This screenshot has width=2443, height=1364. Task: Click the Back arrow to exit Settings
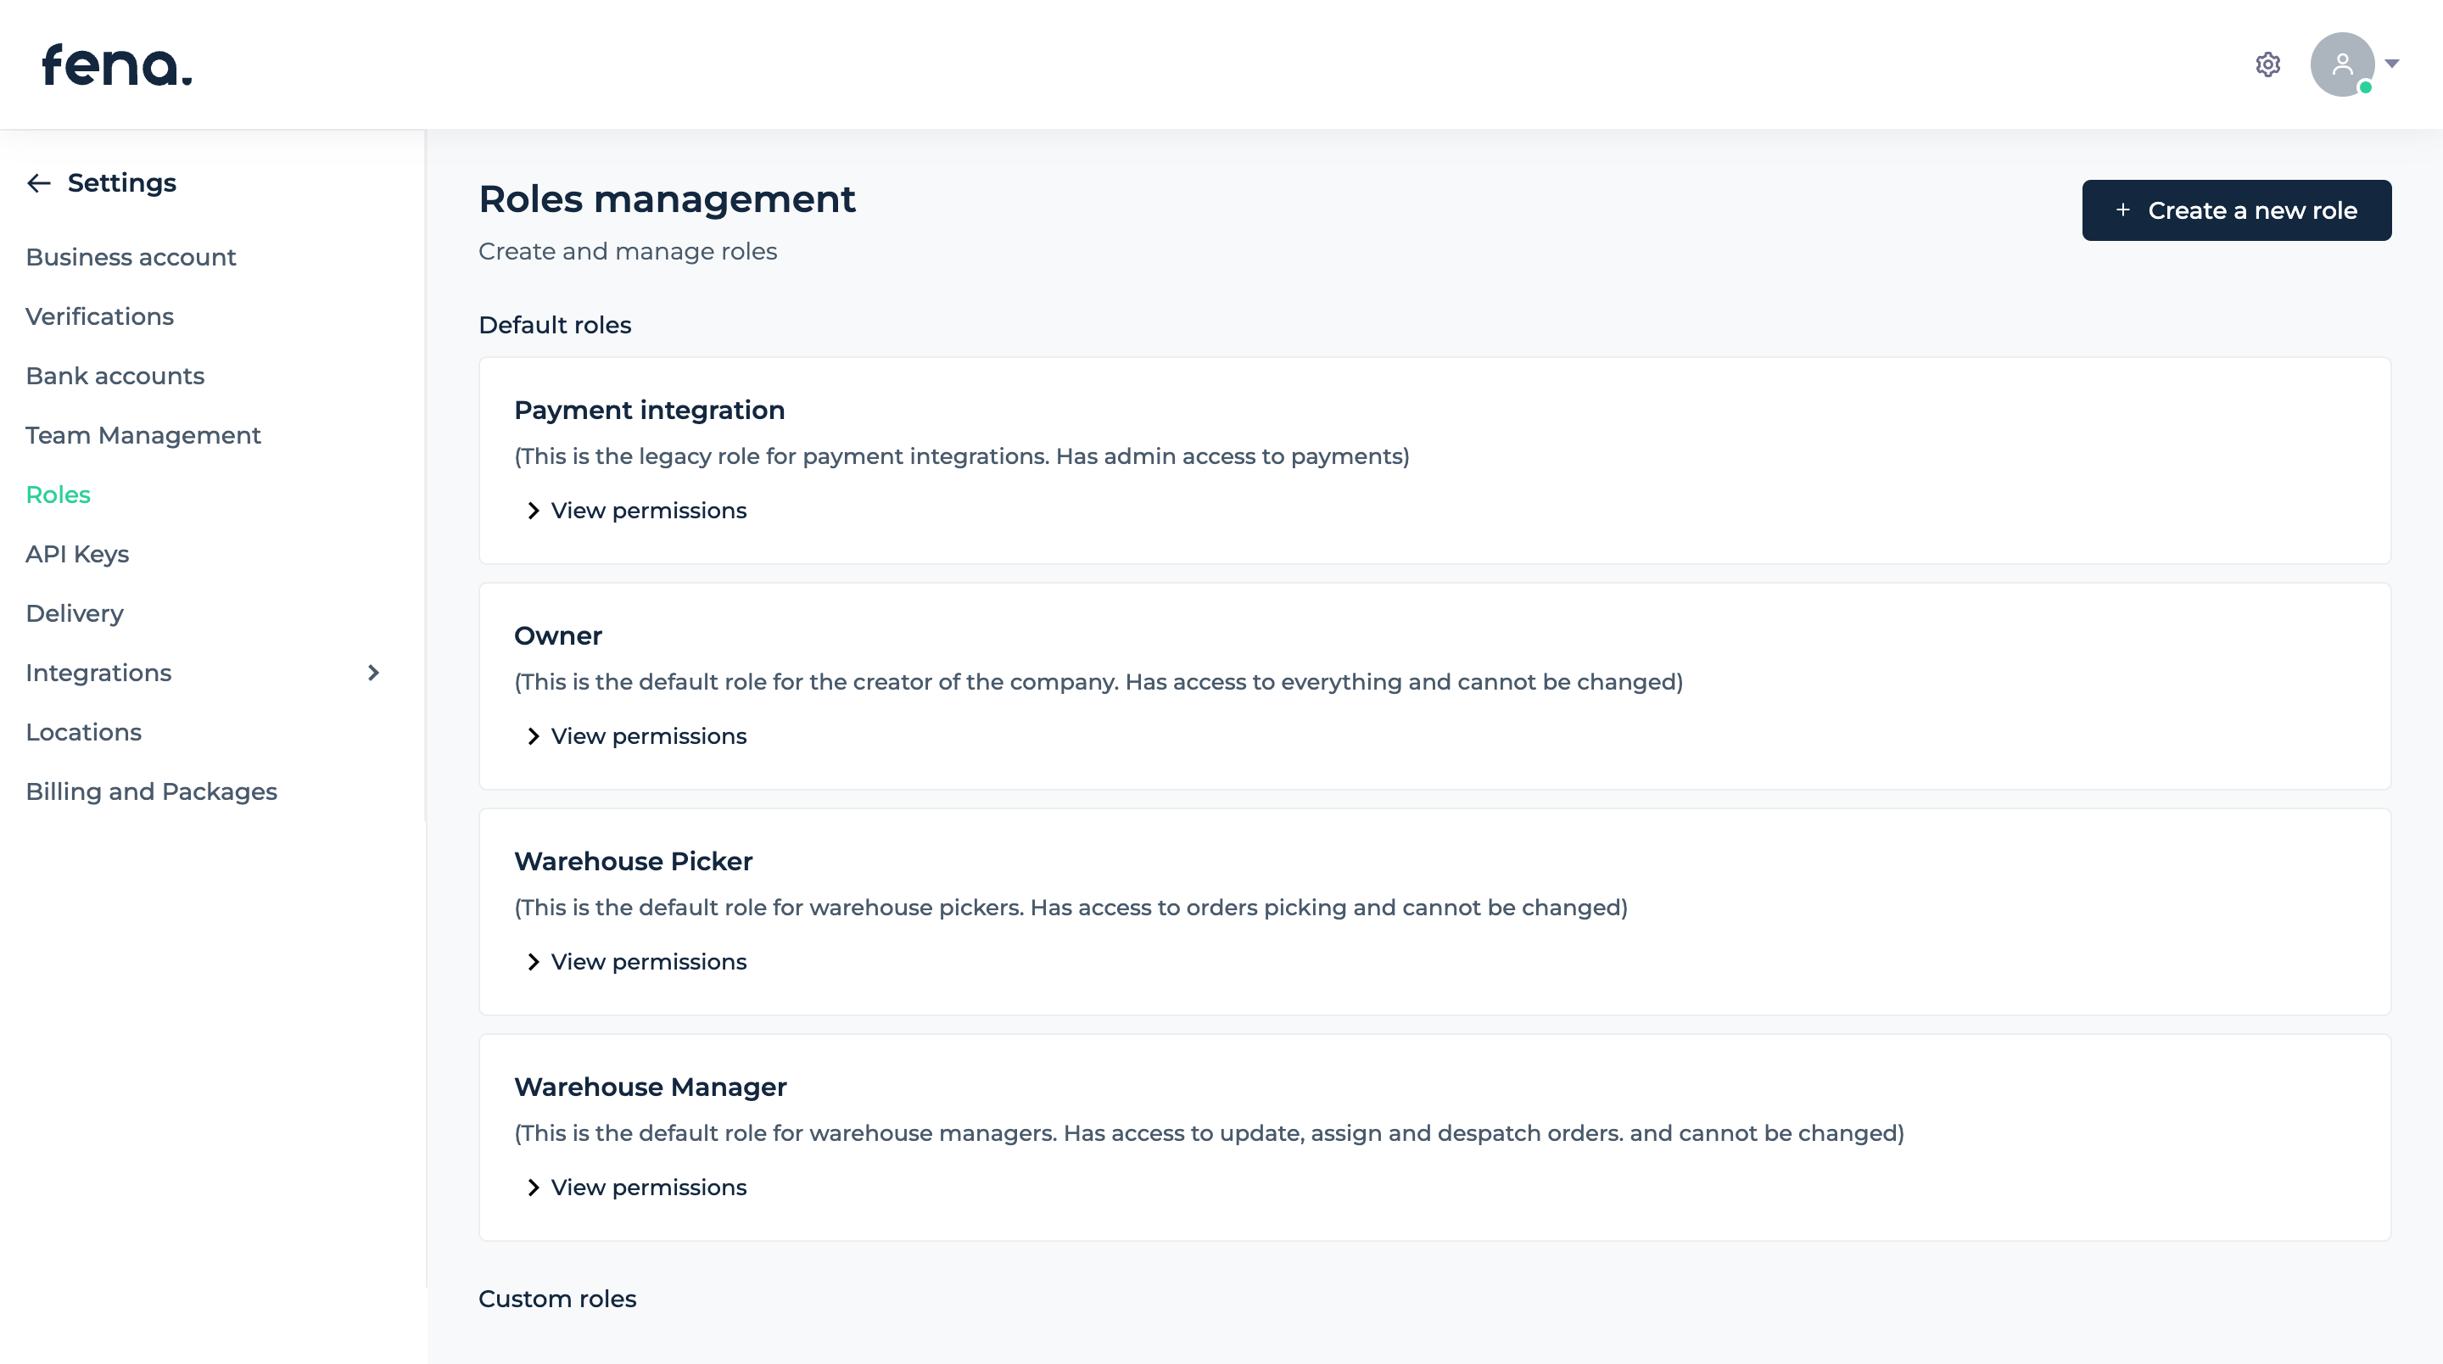coord(38,182)
